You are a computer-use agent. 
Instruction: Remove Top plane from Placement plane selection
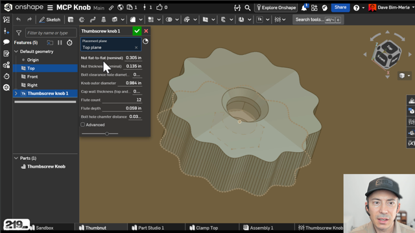pyautogui.click(x=136, y=47)
